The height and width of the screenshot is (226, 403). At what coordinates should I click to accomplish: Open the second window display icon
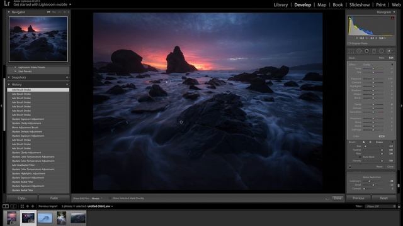pos(13,207)
